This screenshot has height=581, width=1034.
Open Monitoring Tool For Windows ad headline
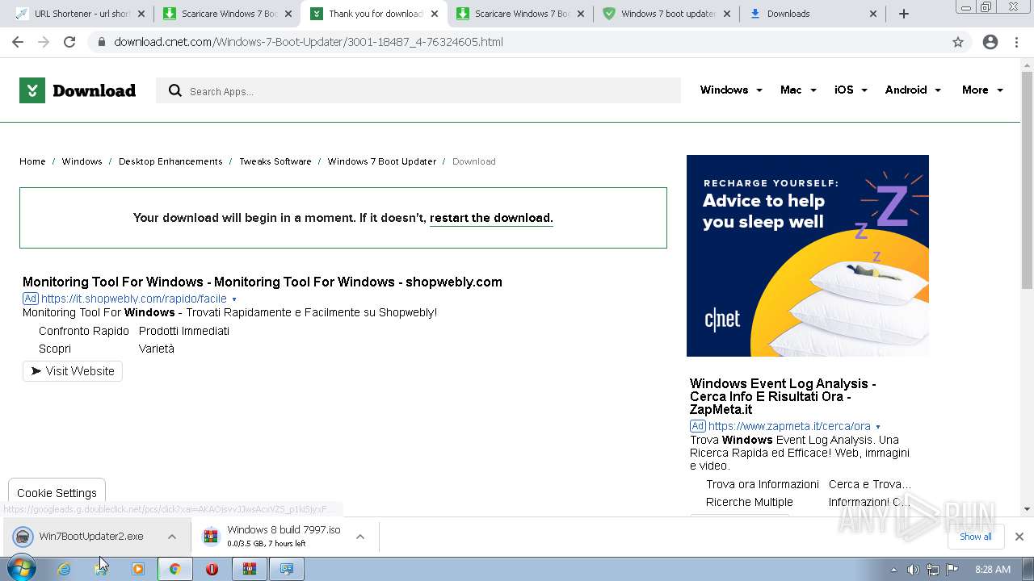[x=263, y=282]
